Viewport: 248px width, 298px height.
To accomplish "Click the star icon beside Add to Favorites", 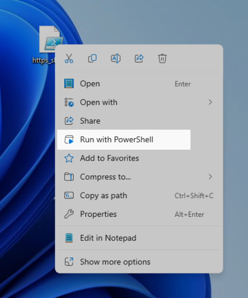I will 69,158.
